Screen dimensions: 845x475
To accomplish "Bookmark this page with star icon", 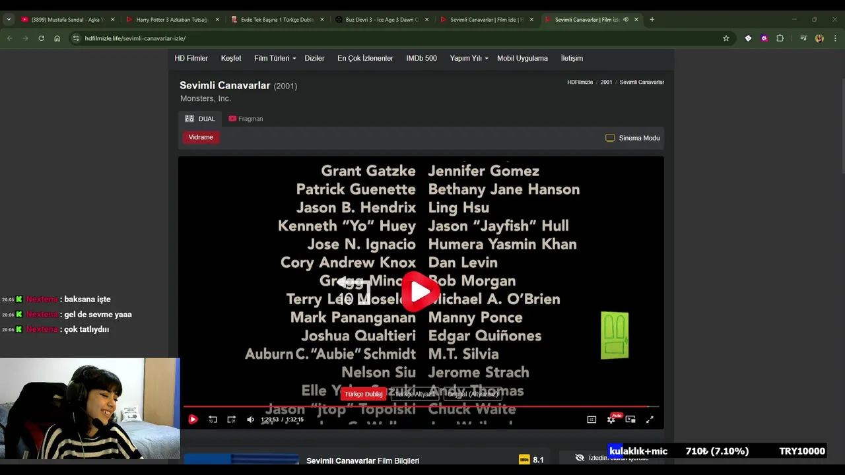I will 726,38.
